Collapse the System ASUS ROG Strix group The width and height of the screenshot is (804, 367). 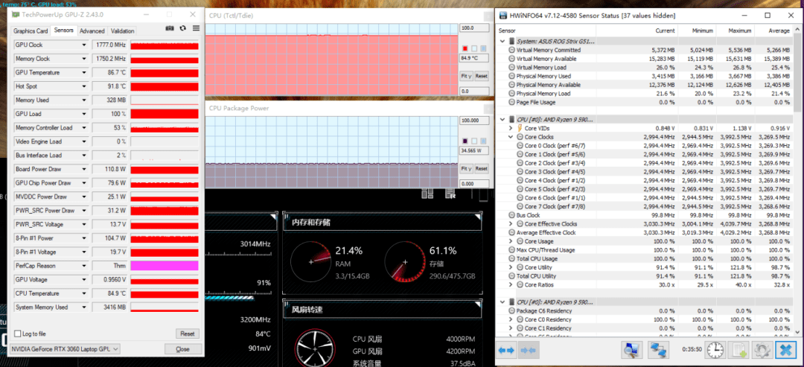502,41
